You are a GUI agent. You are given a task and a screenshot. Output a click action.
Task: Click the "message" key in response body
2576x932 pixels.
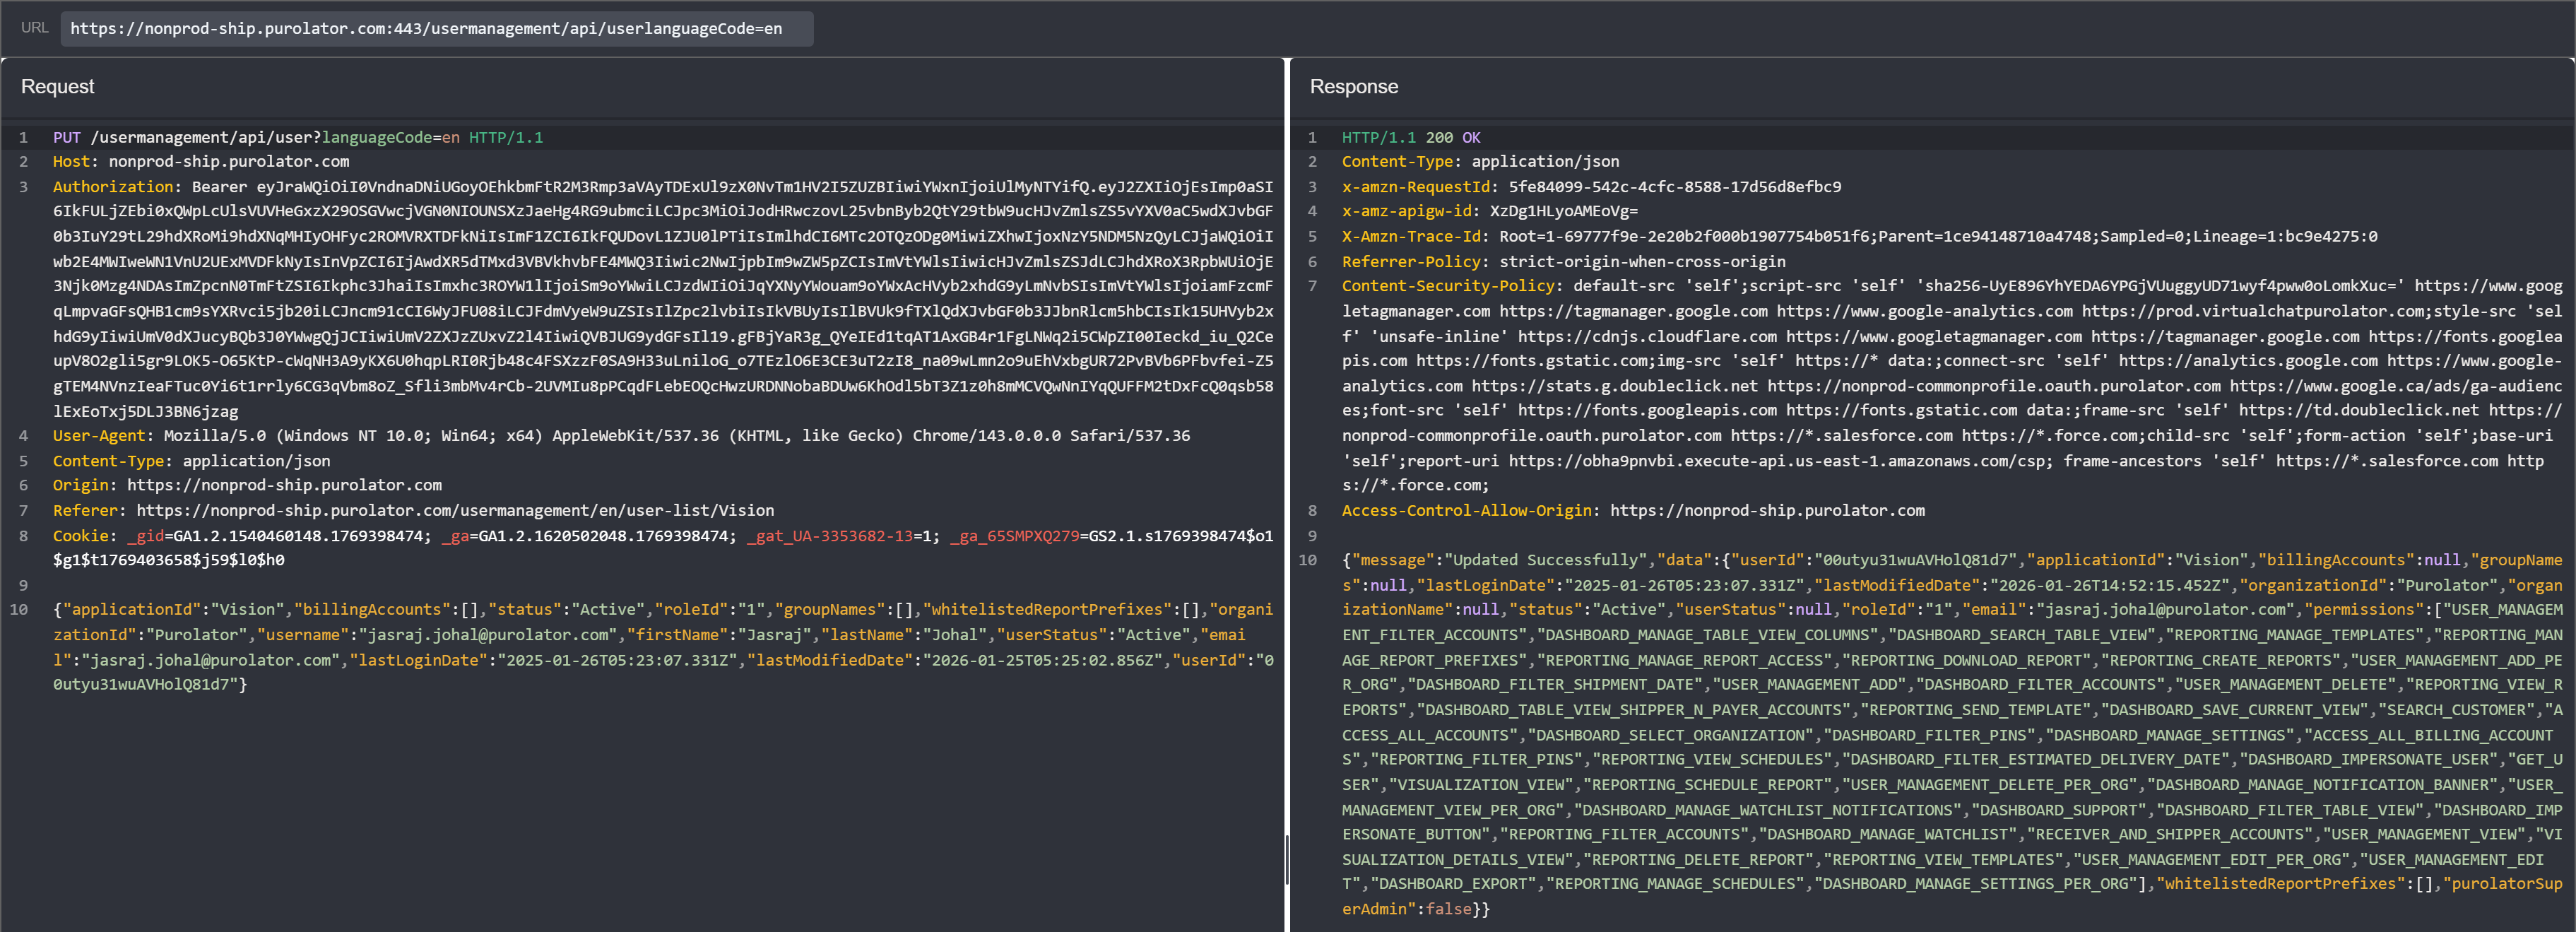pyautogui.click(x=1393, y=560)
